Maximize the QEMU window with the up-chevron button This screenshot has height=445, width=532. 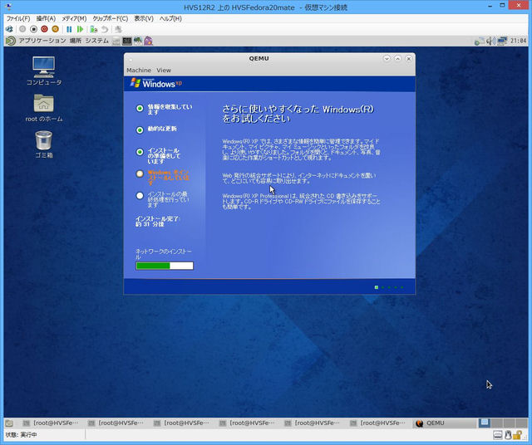pyautogui.click(x=397, y=59)
